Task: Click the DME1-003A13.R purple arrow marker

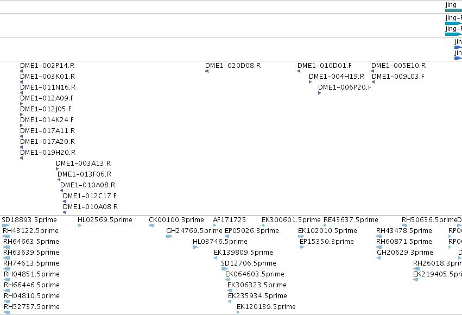Action: click(57, 169)
